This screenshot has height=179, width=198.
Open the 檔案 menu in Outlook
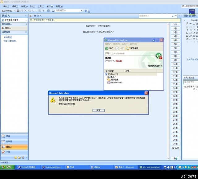click(6, 7)
